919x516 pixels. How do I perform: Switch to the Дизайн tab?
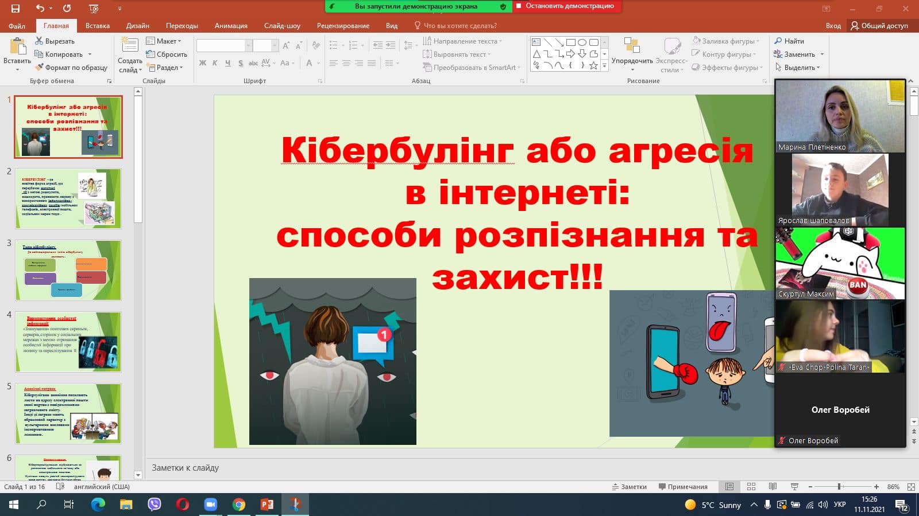(x=138, y=26)
